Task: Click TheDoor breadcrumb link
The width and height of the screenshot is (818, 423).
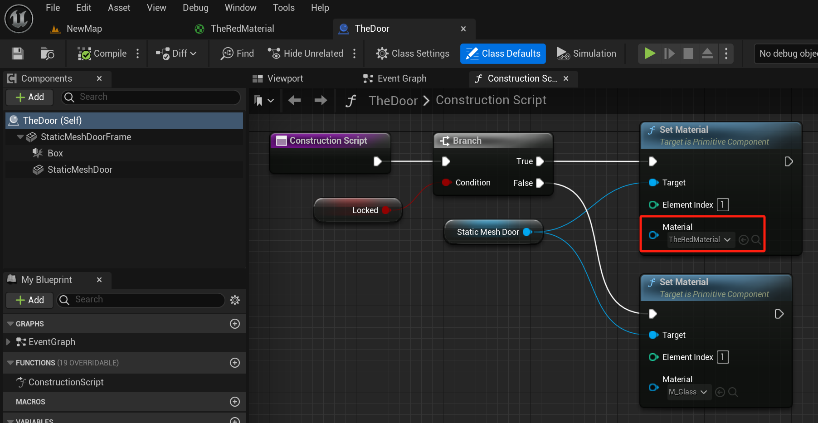Action: coord(393,101)
